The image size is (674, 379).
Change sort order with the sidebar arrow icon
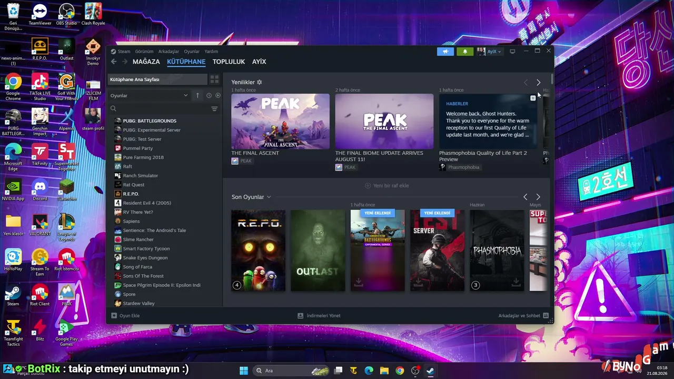tap(197, 95)
